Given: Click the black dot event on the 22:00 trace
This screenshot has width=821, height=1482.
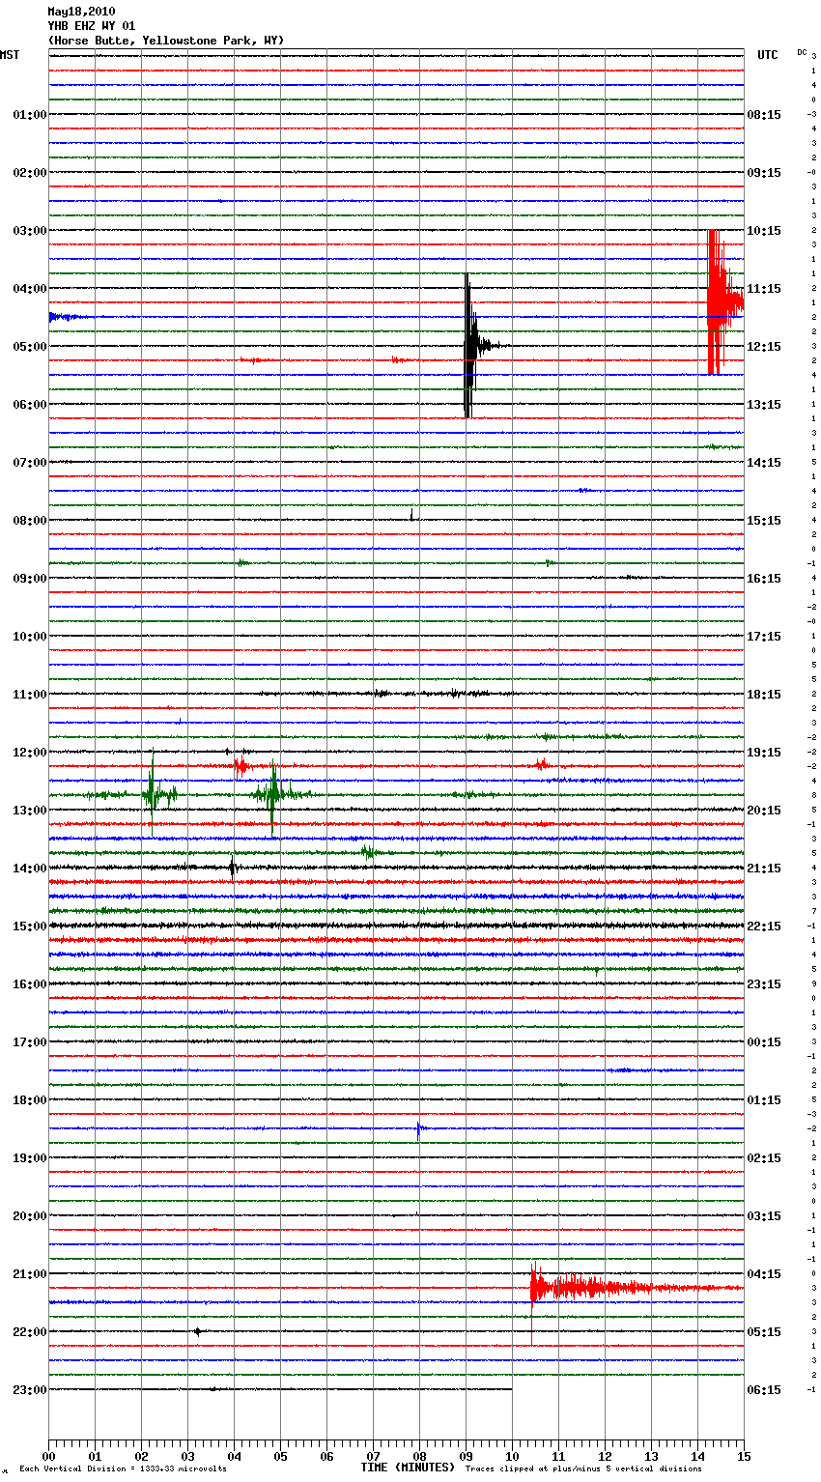Looking at the screenshot, I should pyautogui.click(x=197, y=1331).
